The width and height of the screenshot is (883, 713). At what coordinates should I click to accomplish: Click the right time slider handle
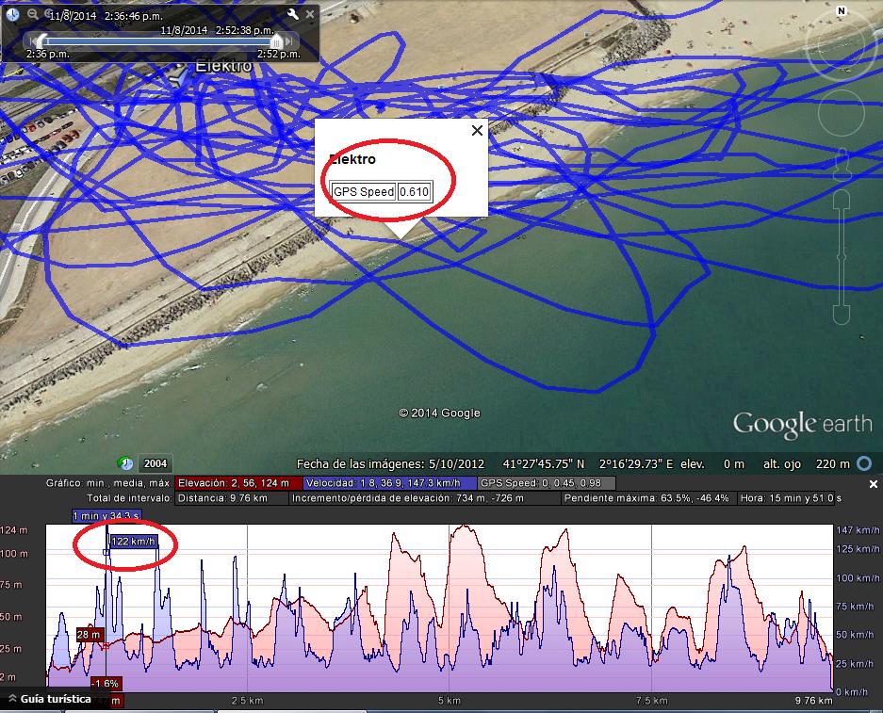pos(276,41)
